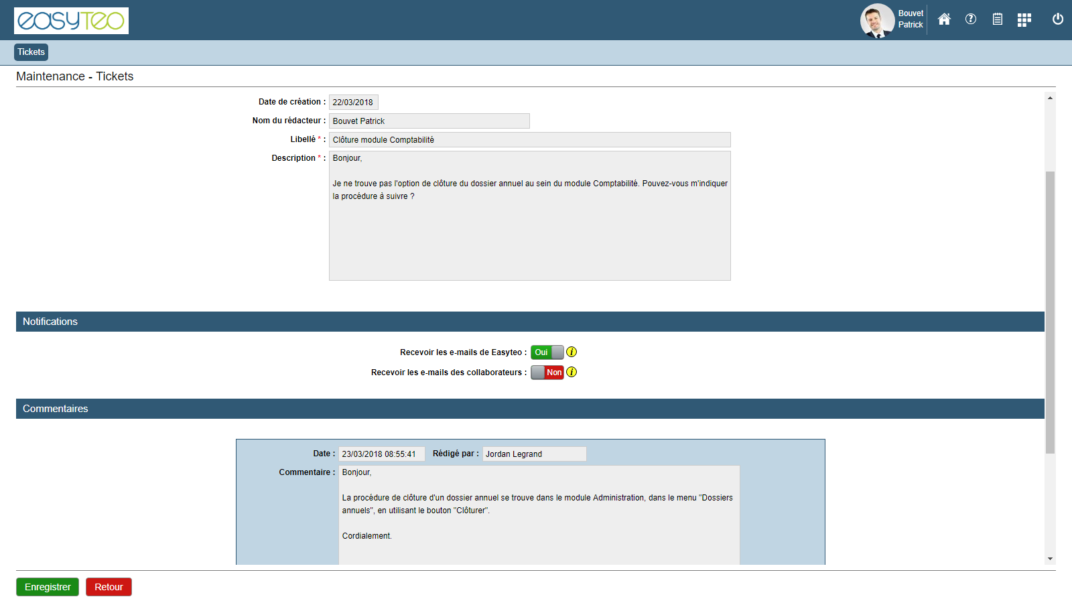Click the home icon in header
The image size is (1072, 603).
click(944, 19)
